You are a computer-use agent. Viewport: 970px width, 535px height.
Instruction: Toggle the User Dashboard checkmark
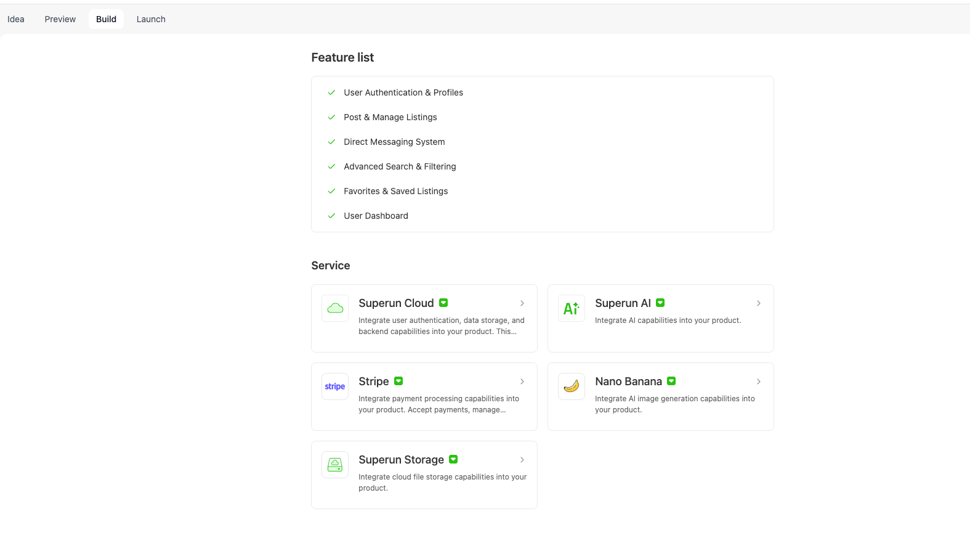[x=331, y=216]
